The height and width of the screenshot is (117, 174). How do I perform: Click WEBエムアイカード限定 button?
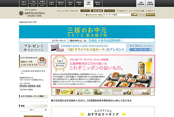pyautogui.click(x=94, y=15)
